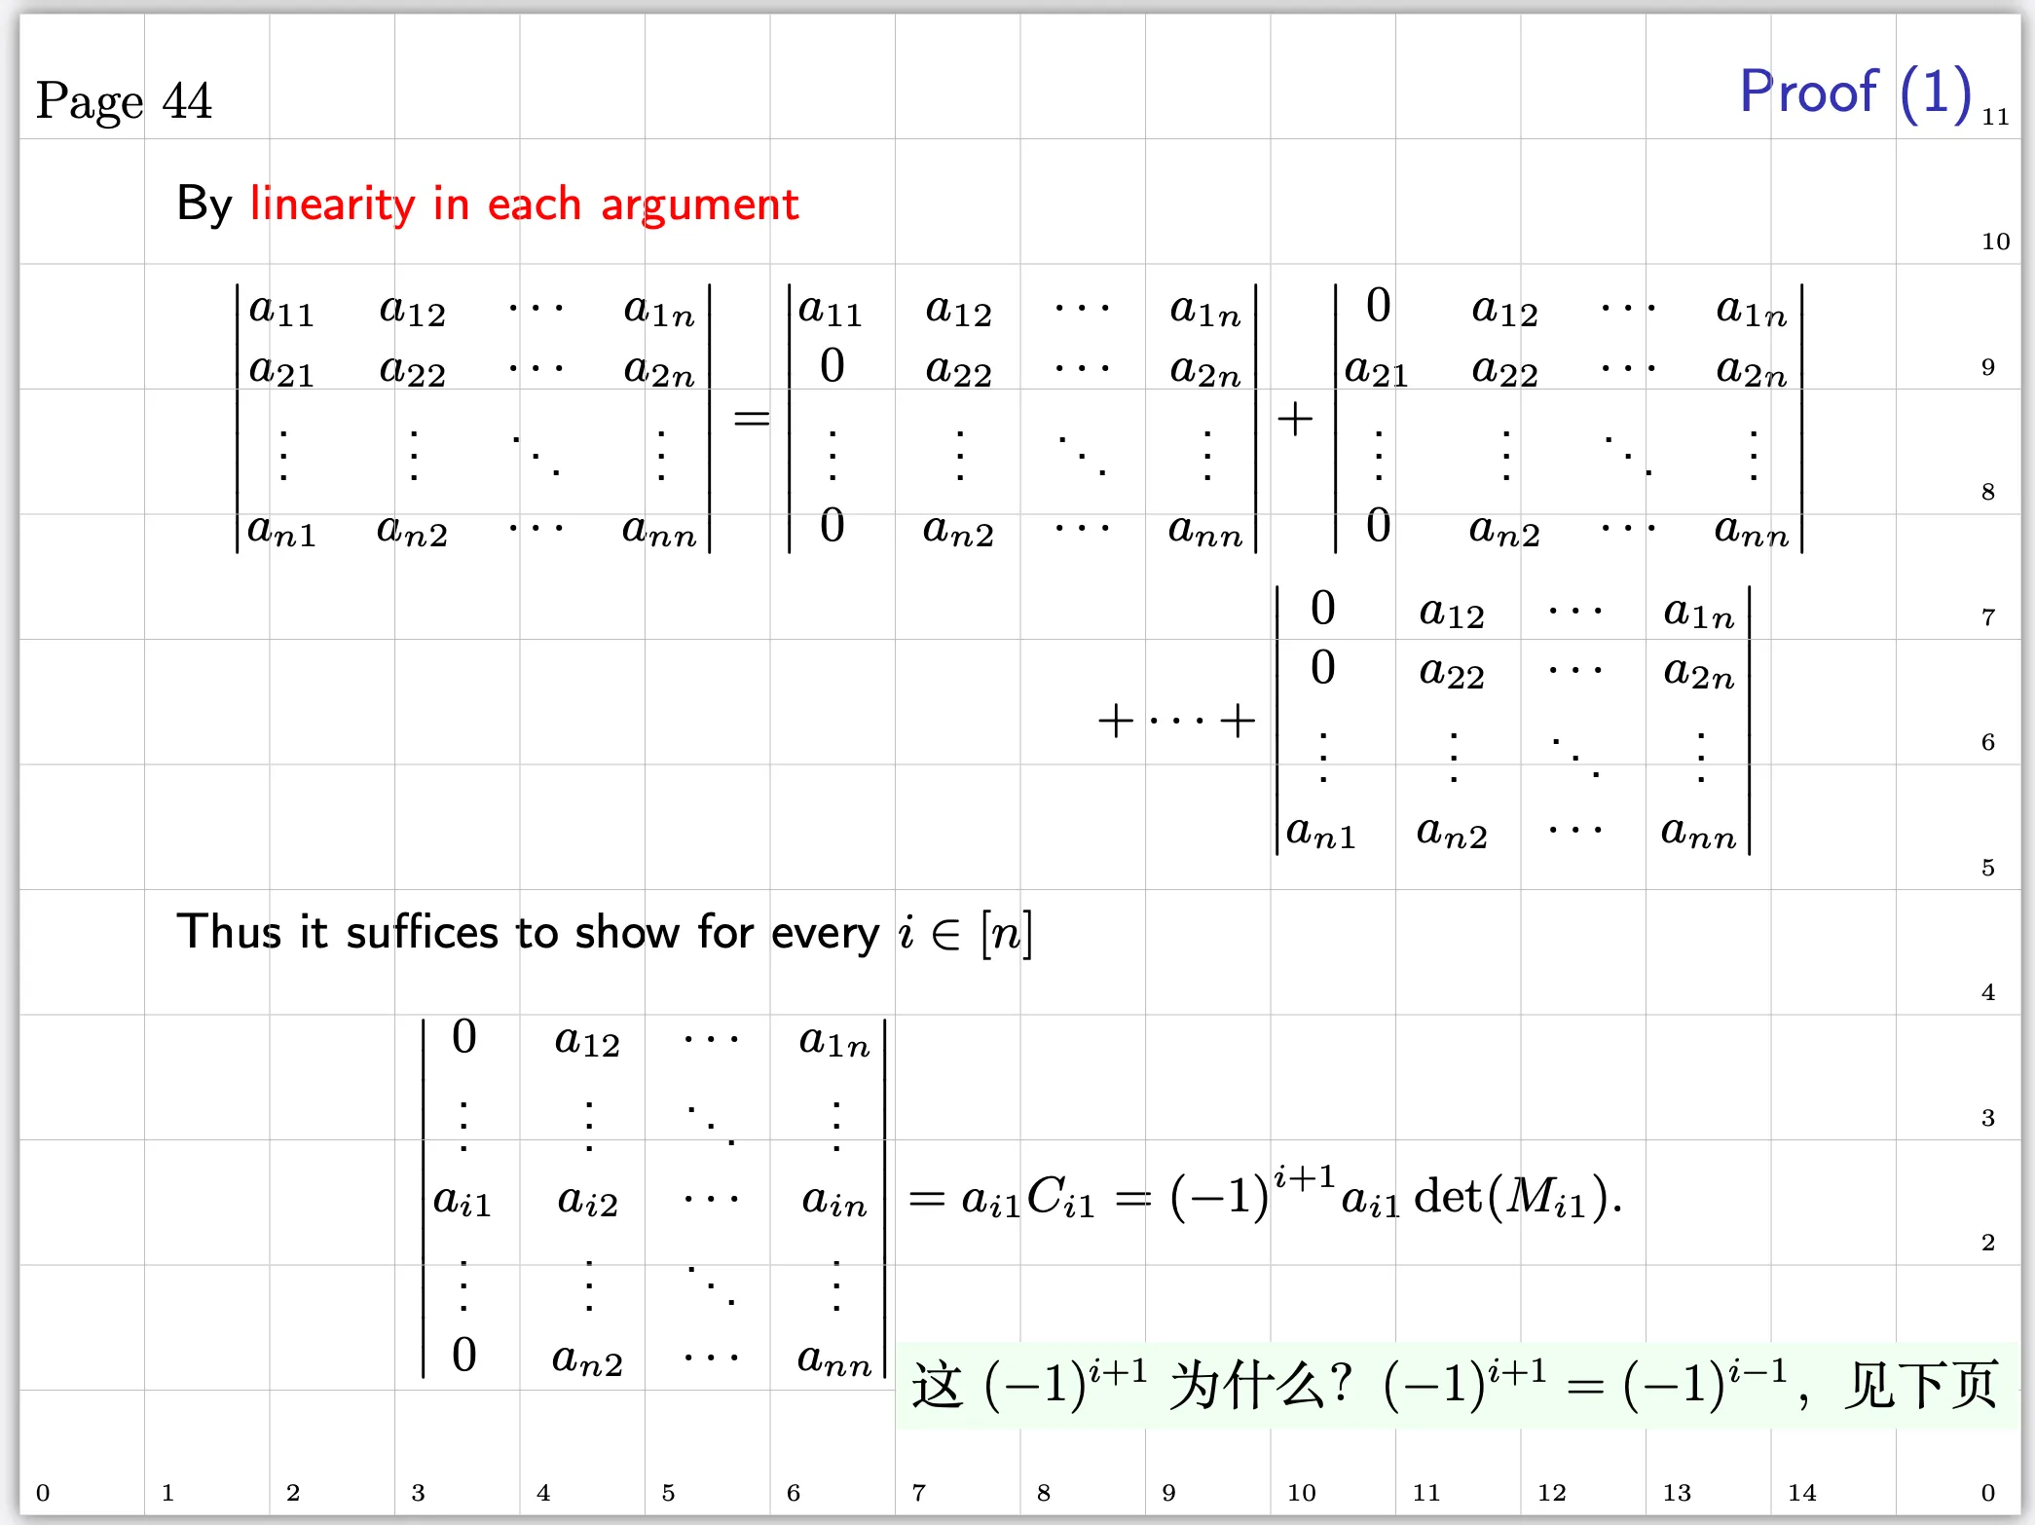The height and width of the screenshot is (1525, 2035).
Task: Click the equals sign after first determinant
Action: point(751,420)
